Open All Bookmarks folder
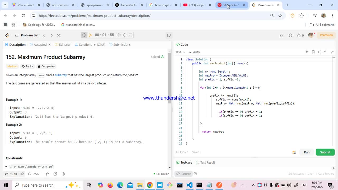 click(322, 25)
